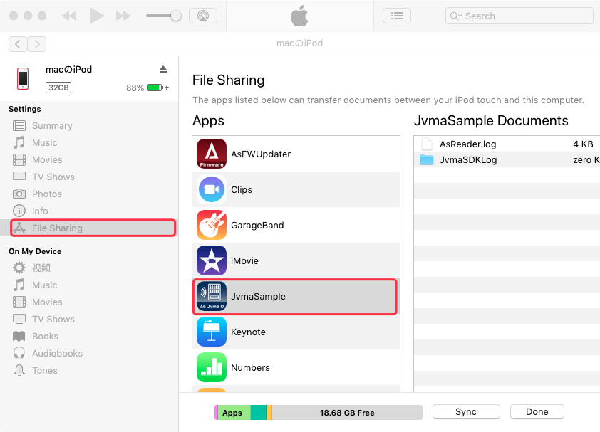Screen dimensions: 600x432
Task: Adjust the volume slider knob
Action: click(175, 16)
